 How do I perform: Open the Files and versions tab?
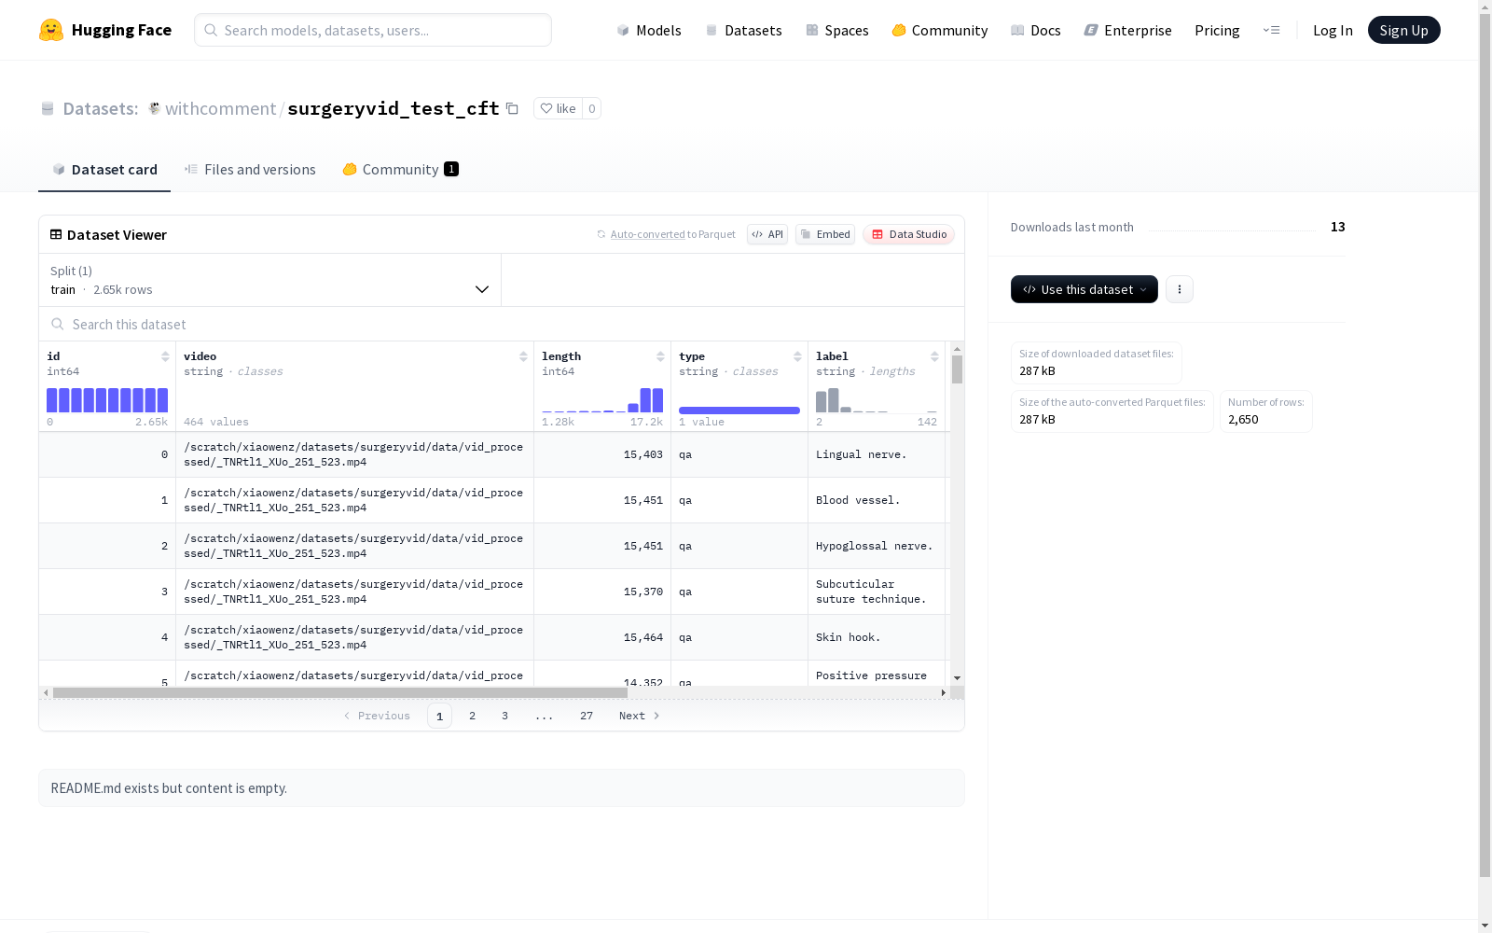point(250,169)
